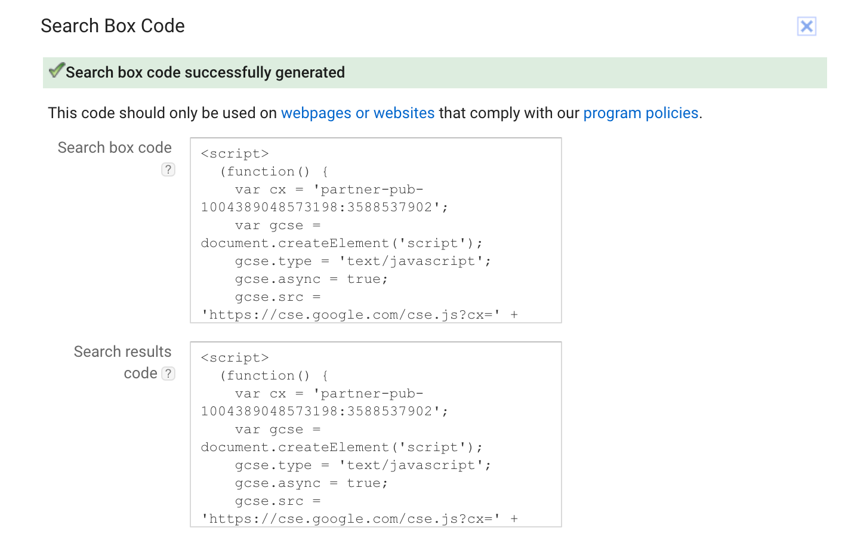This screenshot has height=537, width=845.
Task: Click gcse.async line in Search box code
Action: click(x=311, y=279)
